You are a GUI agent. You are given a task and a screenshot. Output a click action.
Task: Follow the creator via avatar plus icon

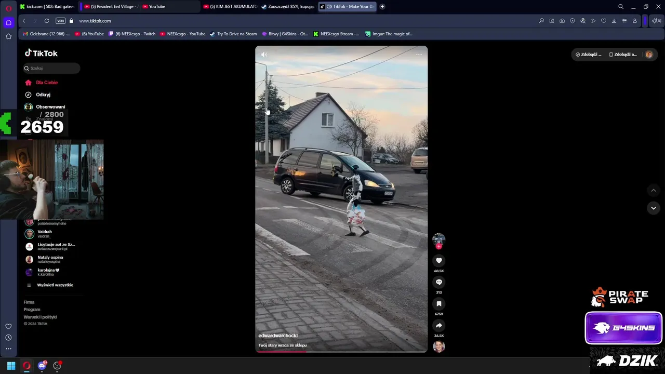tap(439, 246)
